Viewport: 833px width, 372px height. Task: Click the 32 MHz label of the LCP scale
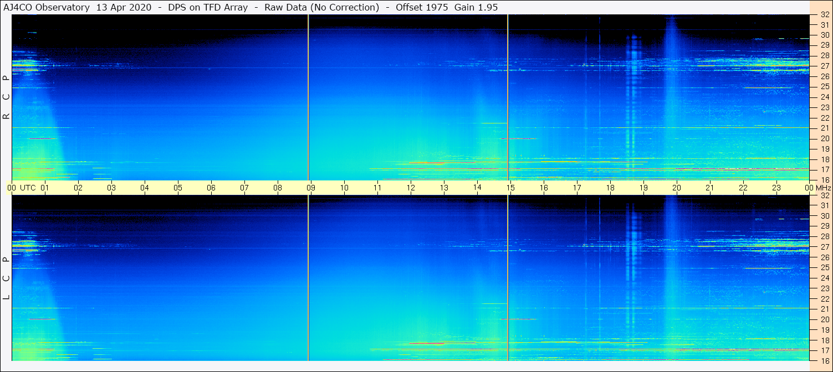824,195
